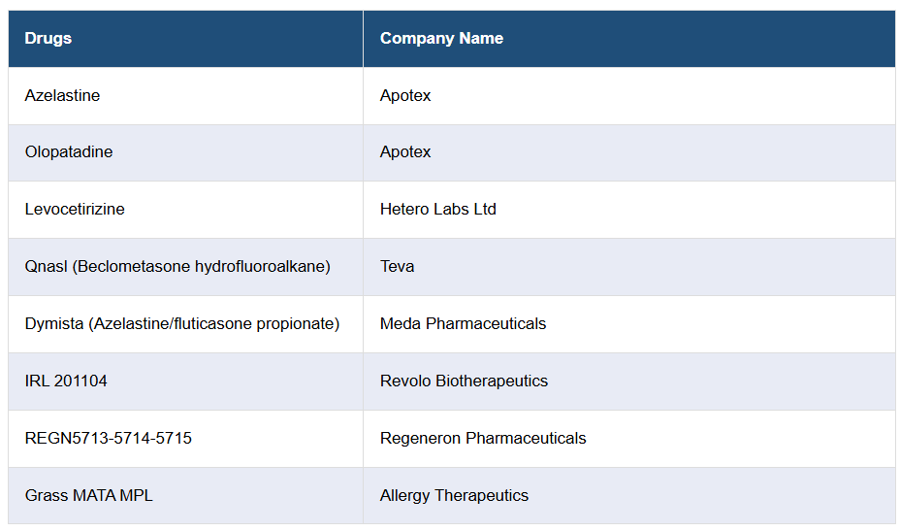The height and width of the screenshot is (531, 900).
Task: Click the REGN5713-5714-5715 drug cell
Action: coord(109,438)
